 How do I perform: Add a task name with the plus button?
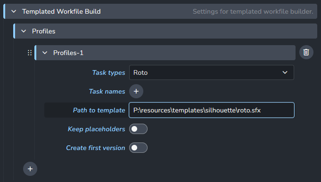point(136,91)
